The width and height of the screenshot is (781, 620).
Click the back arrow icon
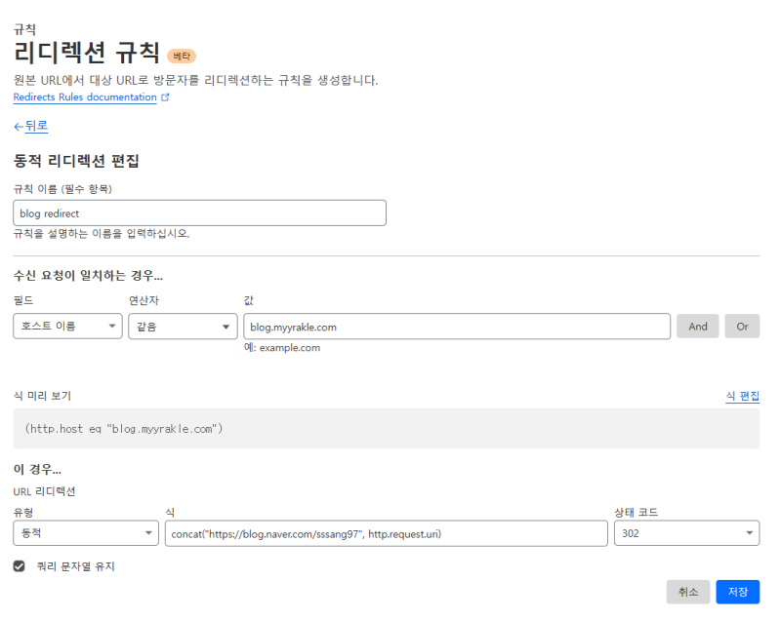coord(19,127)
